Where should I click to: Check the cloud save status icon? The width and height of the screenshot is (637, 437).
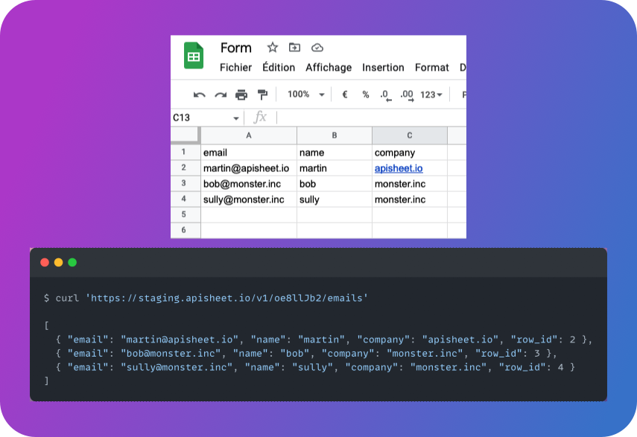point(317,48)
